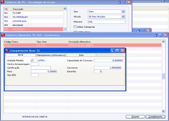Minimize the Cadastro Elementos TG 965 window

[x=155, y=35]
